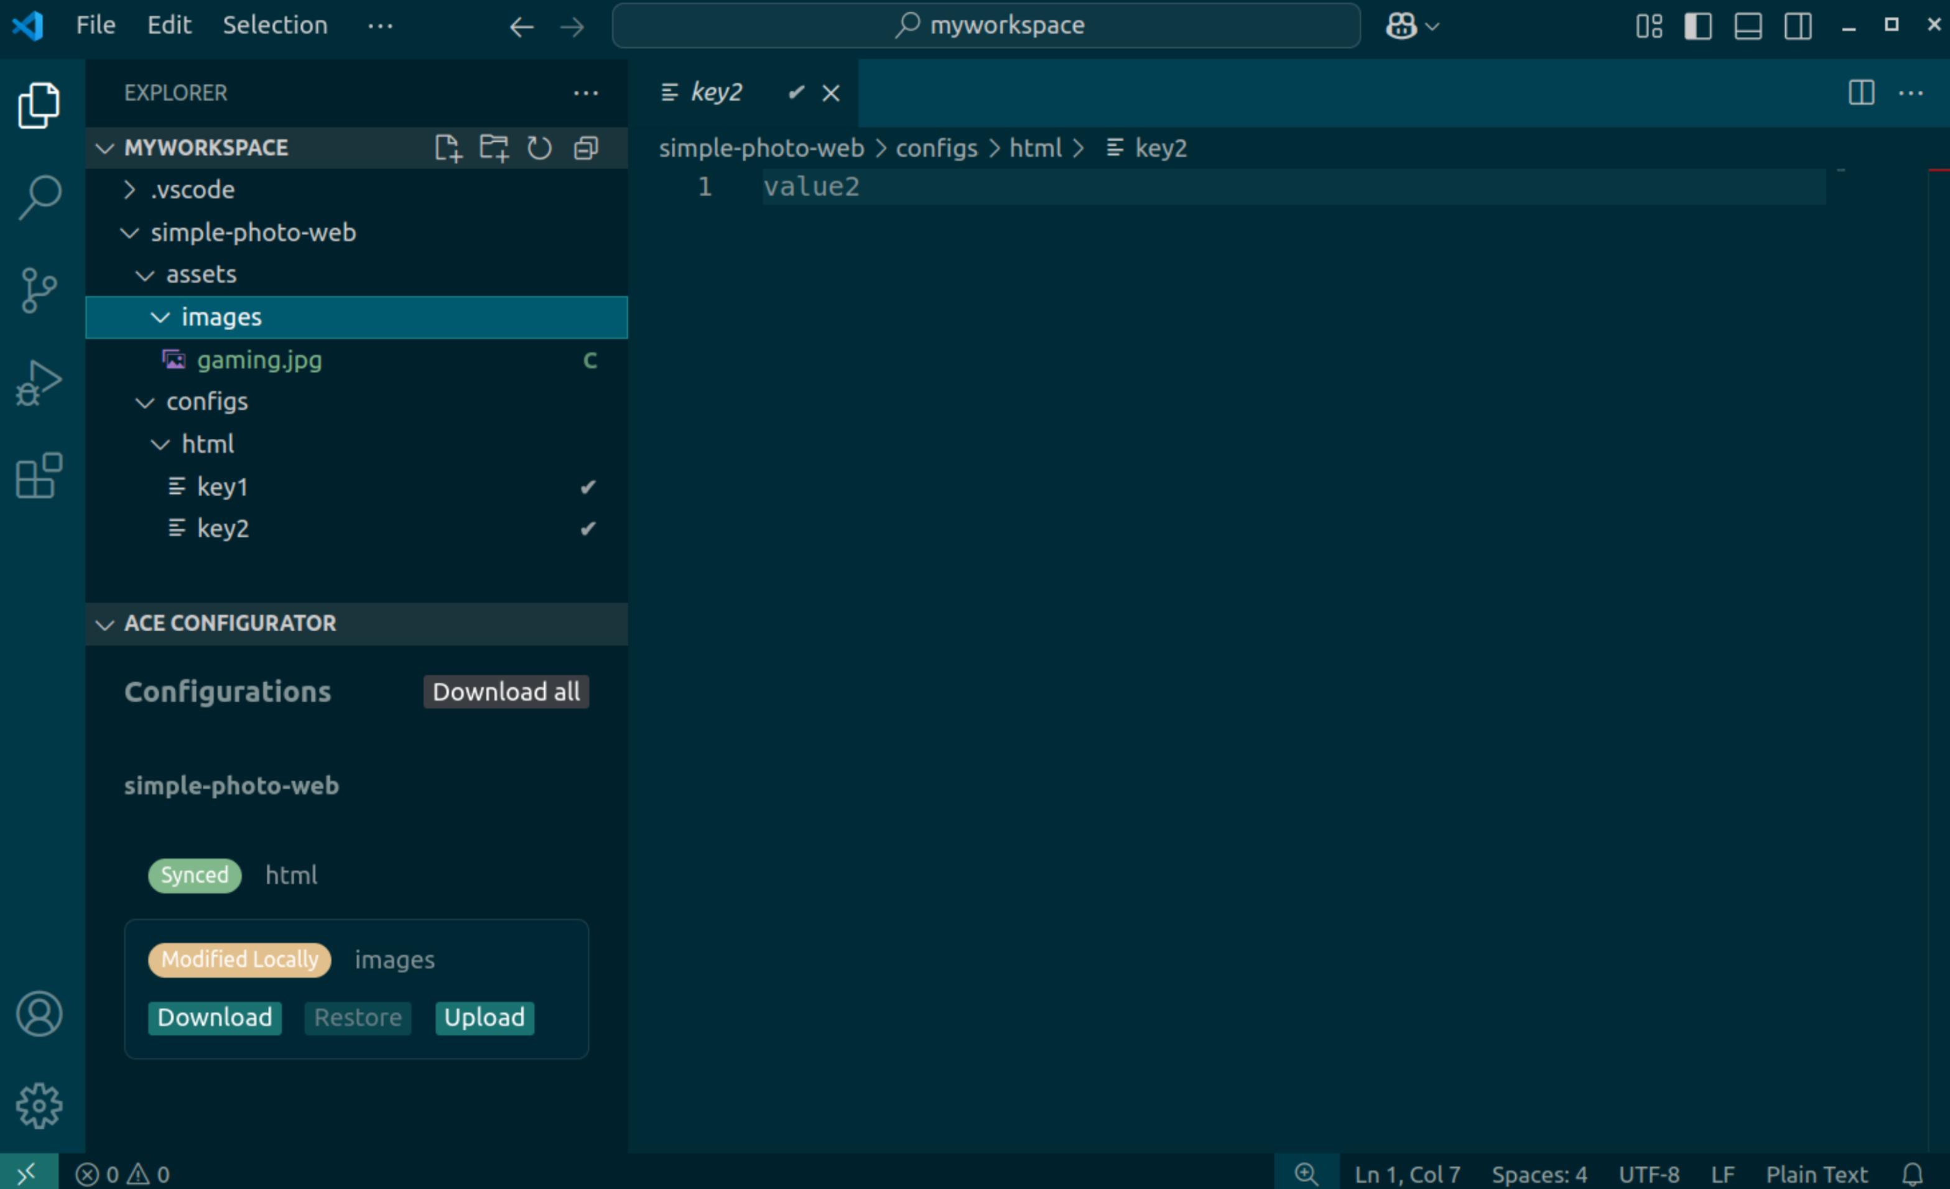This screenshot has height=1189, width=1950.
Task: Collapse the ACE CONFIGURATOR section
Action: [x=356, y=624]
